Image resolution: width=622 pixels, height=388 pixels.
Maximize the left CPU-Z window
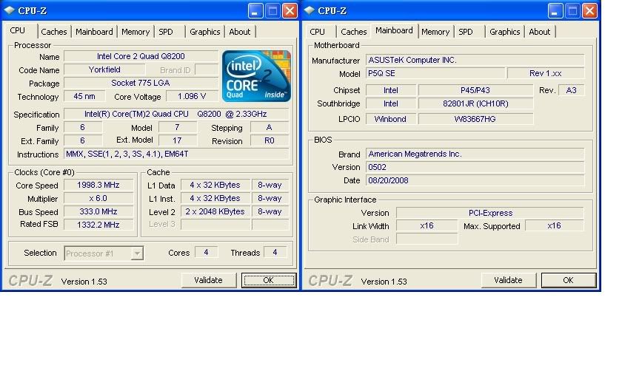pos(272,11)
